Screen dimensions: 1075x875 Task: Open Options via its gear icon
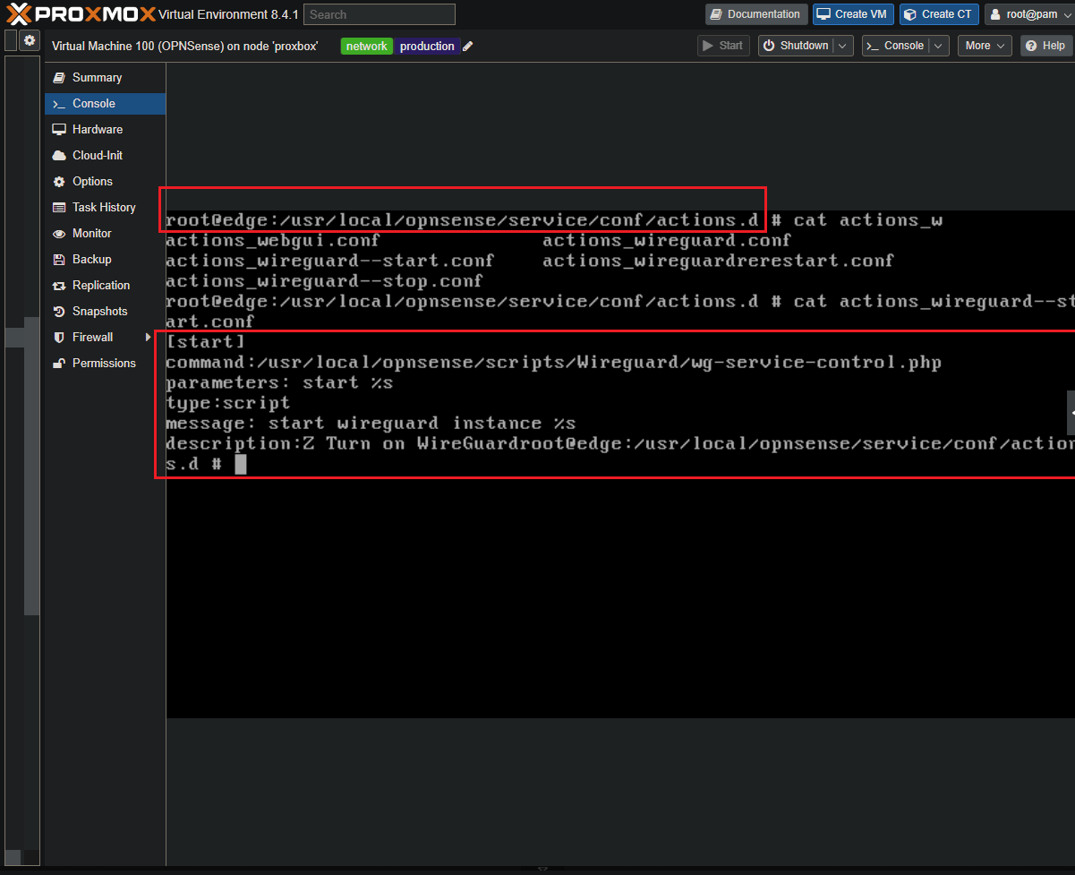point(59,182)
